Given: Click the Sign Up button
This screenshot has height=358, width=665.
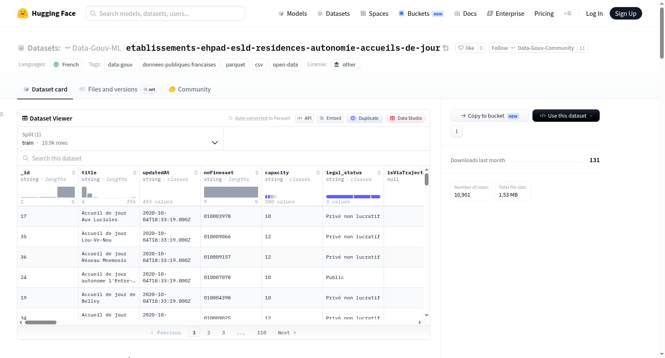Looking at the screenshot, I should tap(626, 13).
